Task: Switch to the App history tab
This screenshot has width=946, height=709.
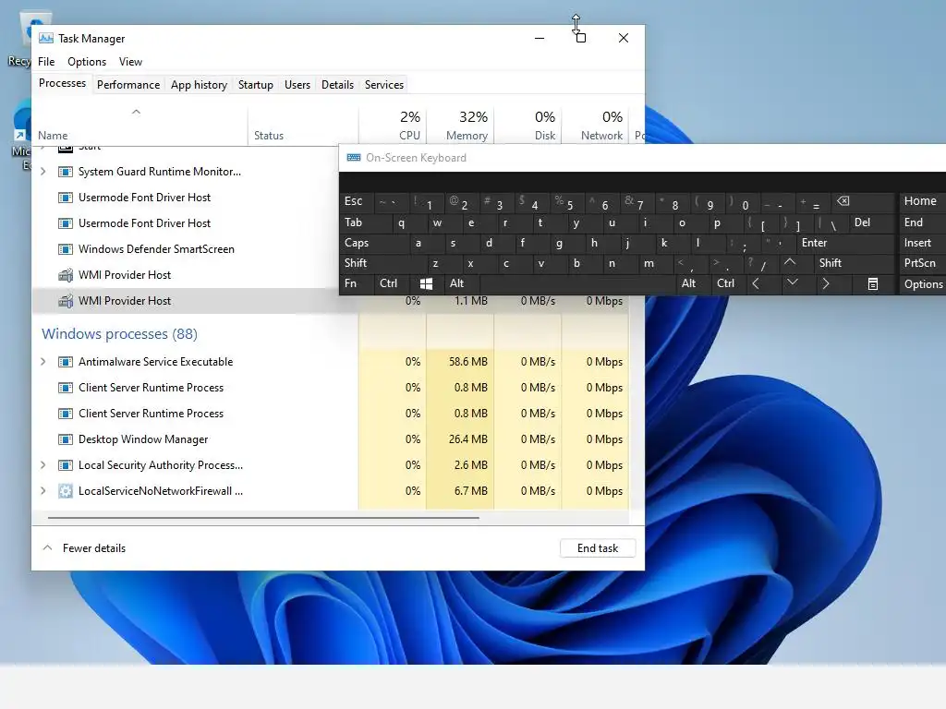Action: pos(199,85)
